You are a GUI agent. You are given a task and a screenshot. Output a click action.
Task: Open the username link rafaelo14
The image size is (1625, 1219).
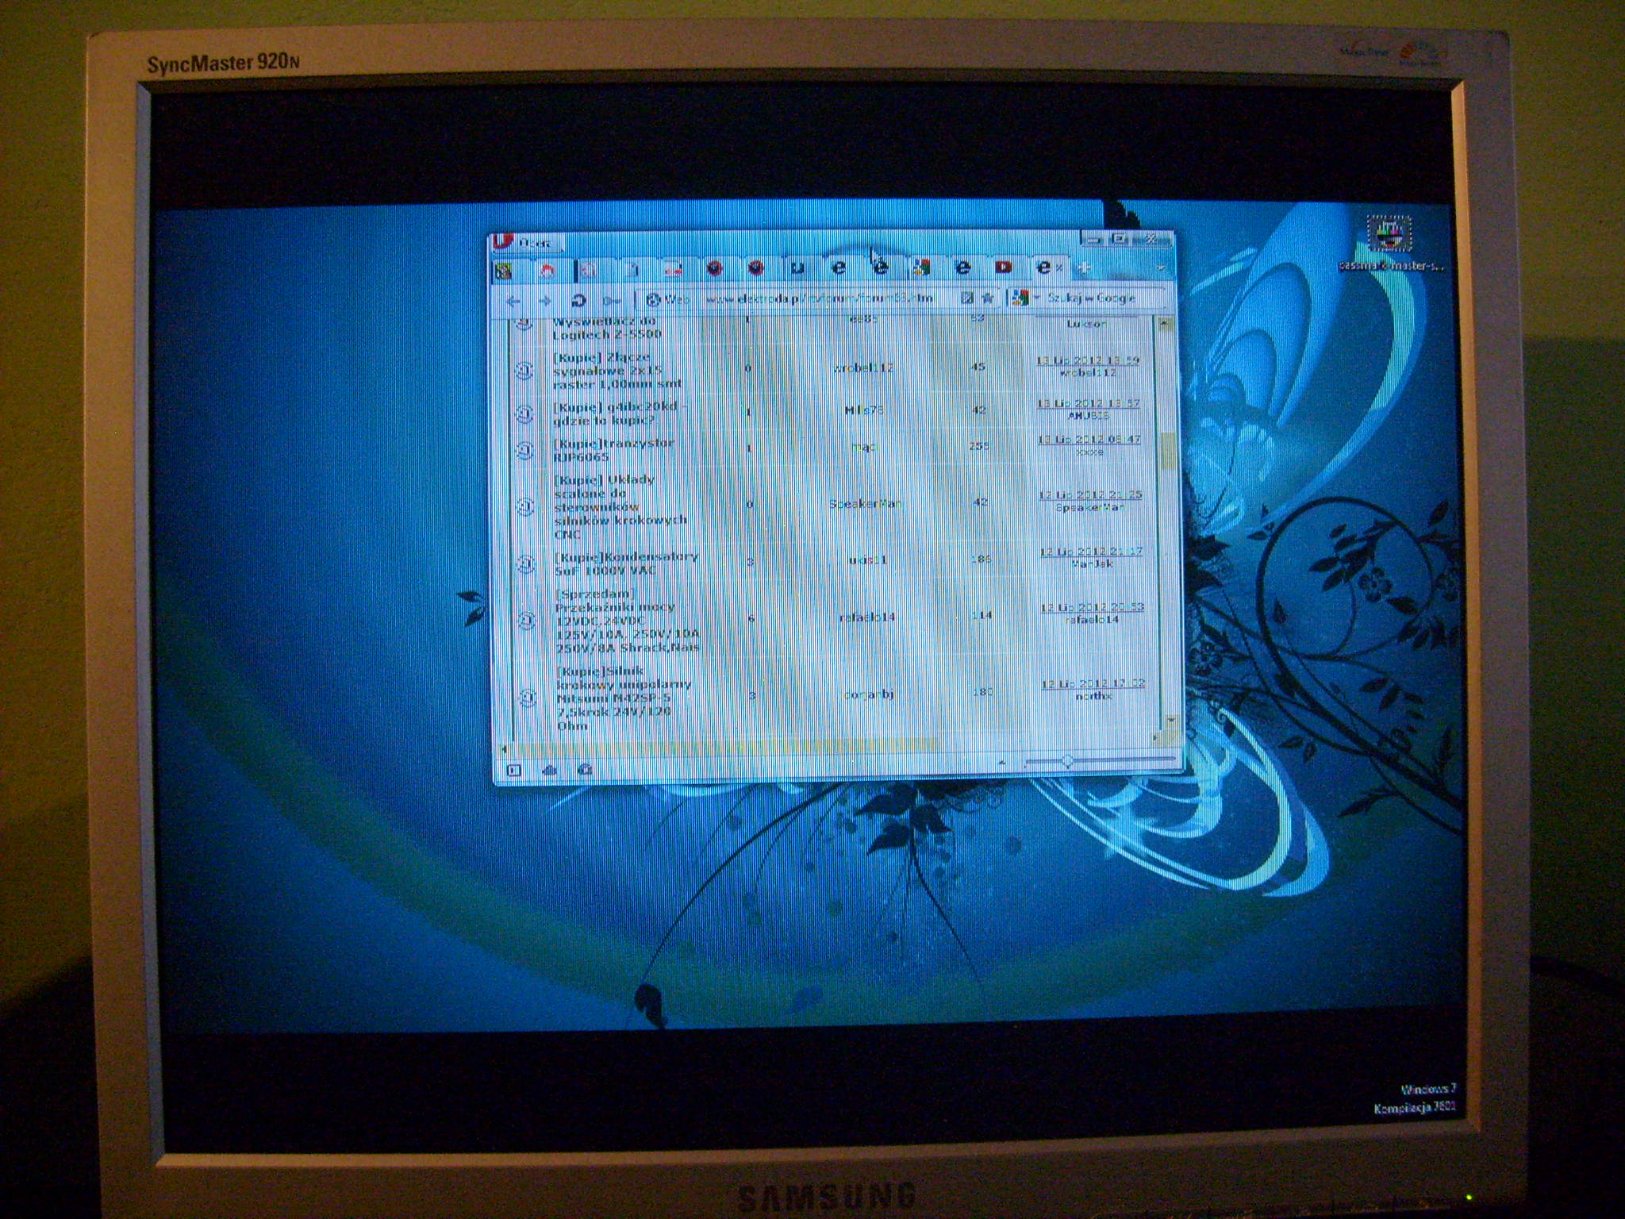tap(866, 617)
